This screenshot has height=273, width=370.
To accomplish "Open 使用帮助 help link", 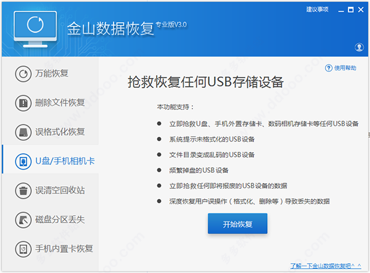I will [345, 68].
